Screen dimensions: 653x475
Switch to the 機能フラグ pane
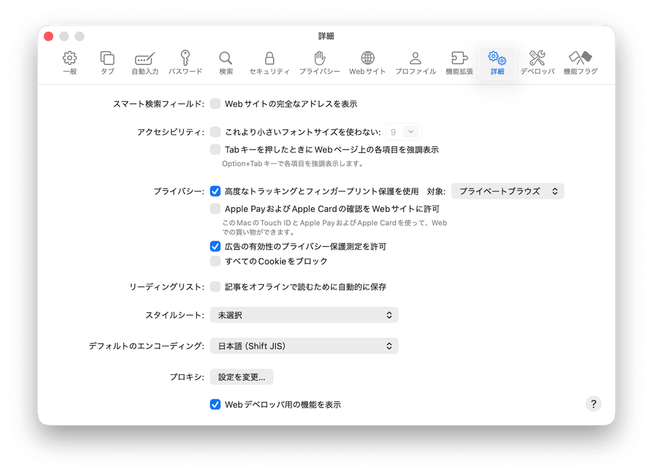pos(581,61)
